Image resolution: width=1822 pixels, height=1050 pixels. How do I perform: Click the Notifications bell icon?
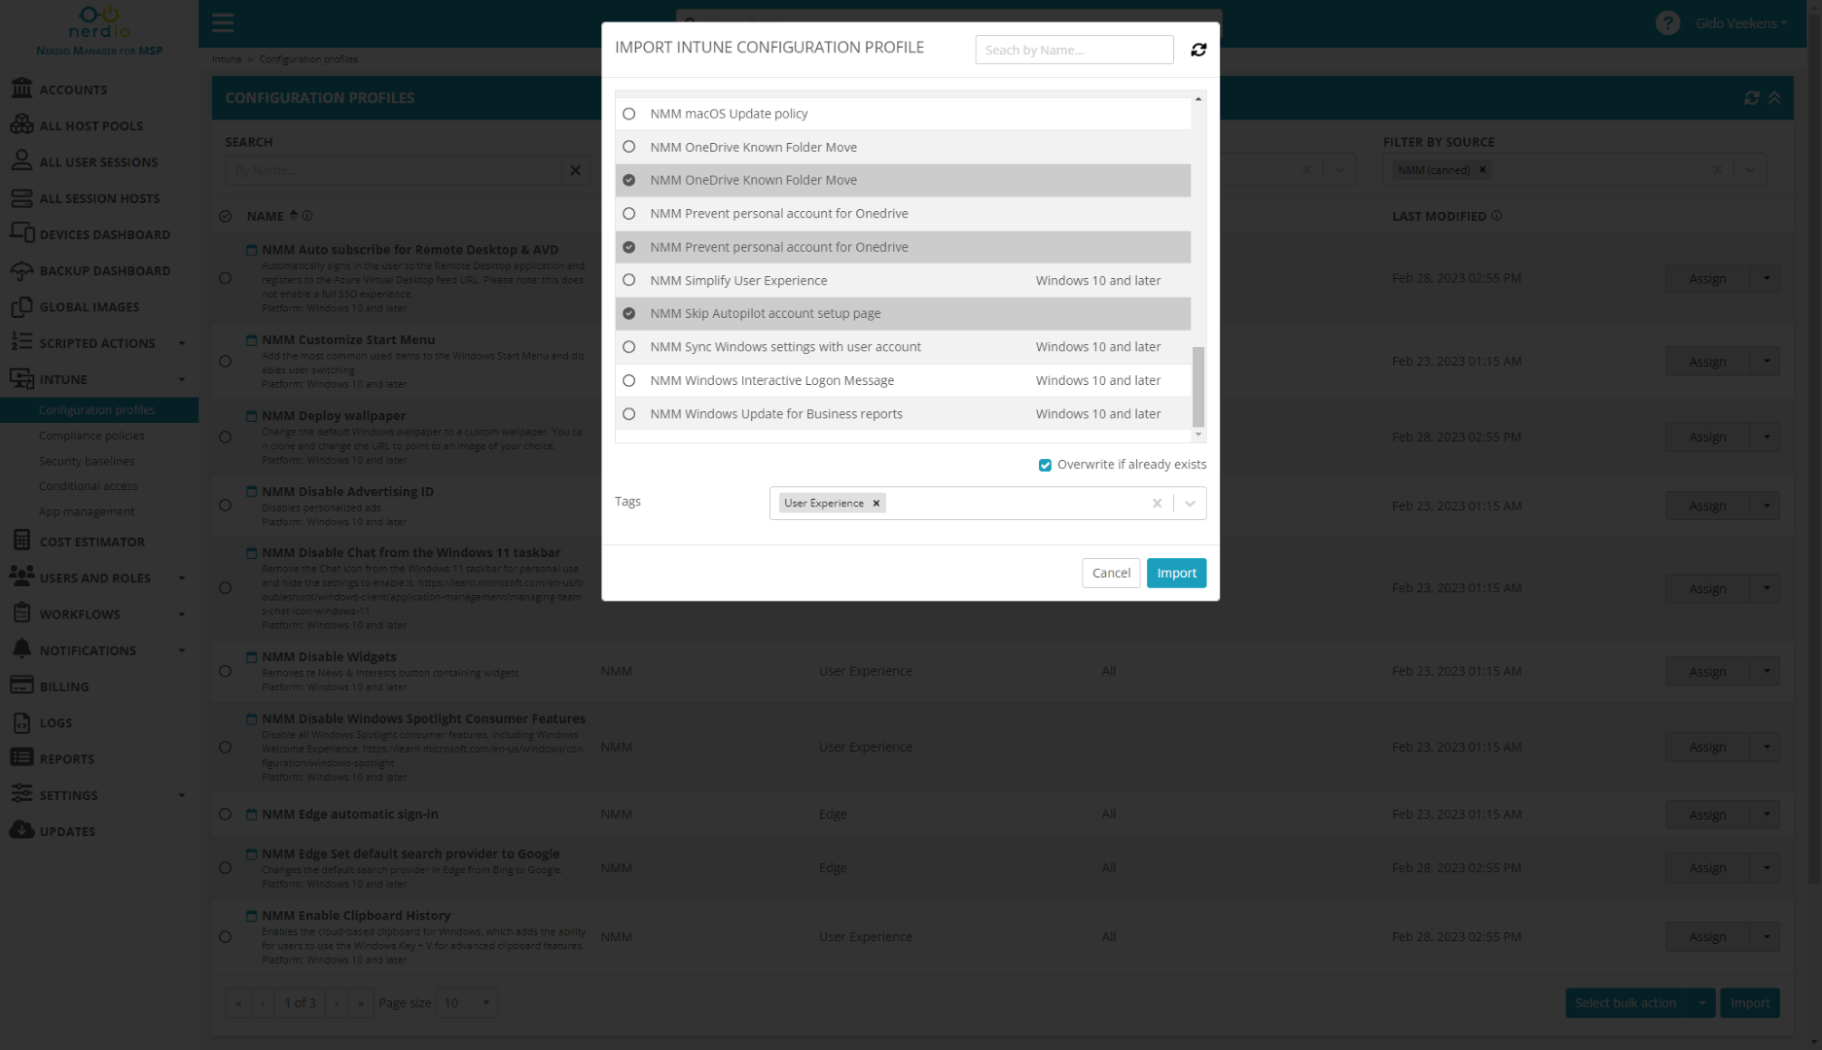[21, 649]
